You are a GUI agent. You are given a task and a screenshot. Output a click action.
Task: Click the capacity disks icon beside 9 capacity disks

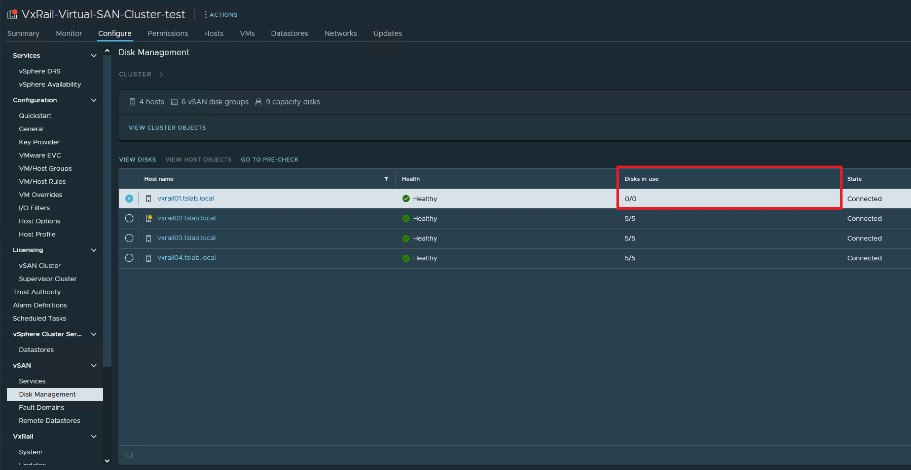259,102
